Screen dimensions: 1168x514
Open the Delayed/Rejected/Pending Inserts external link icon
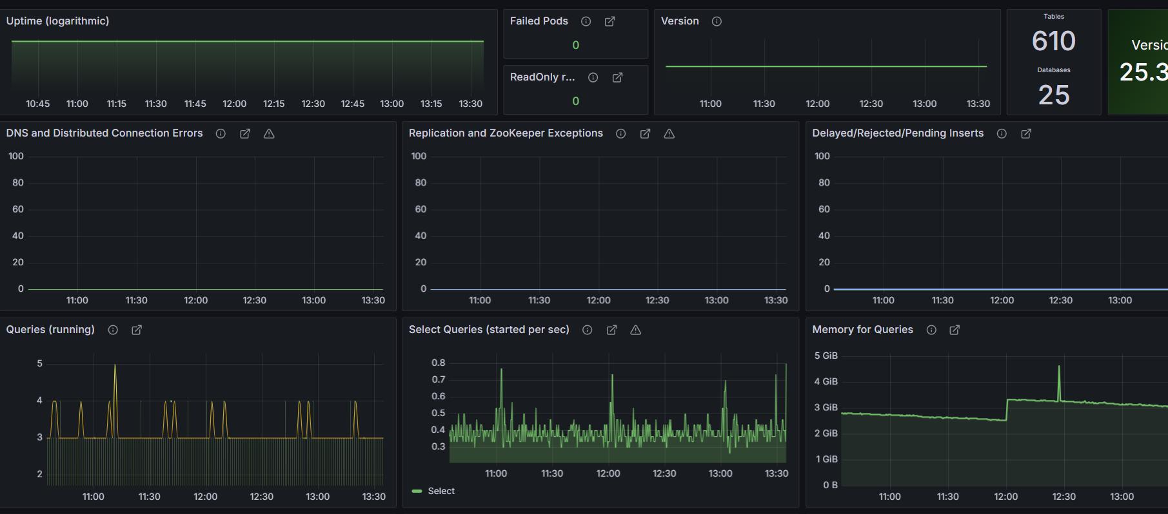pos(1026,133)
